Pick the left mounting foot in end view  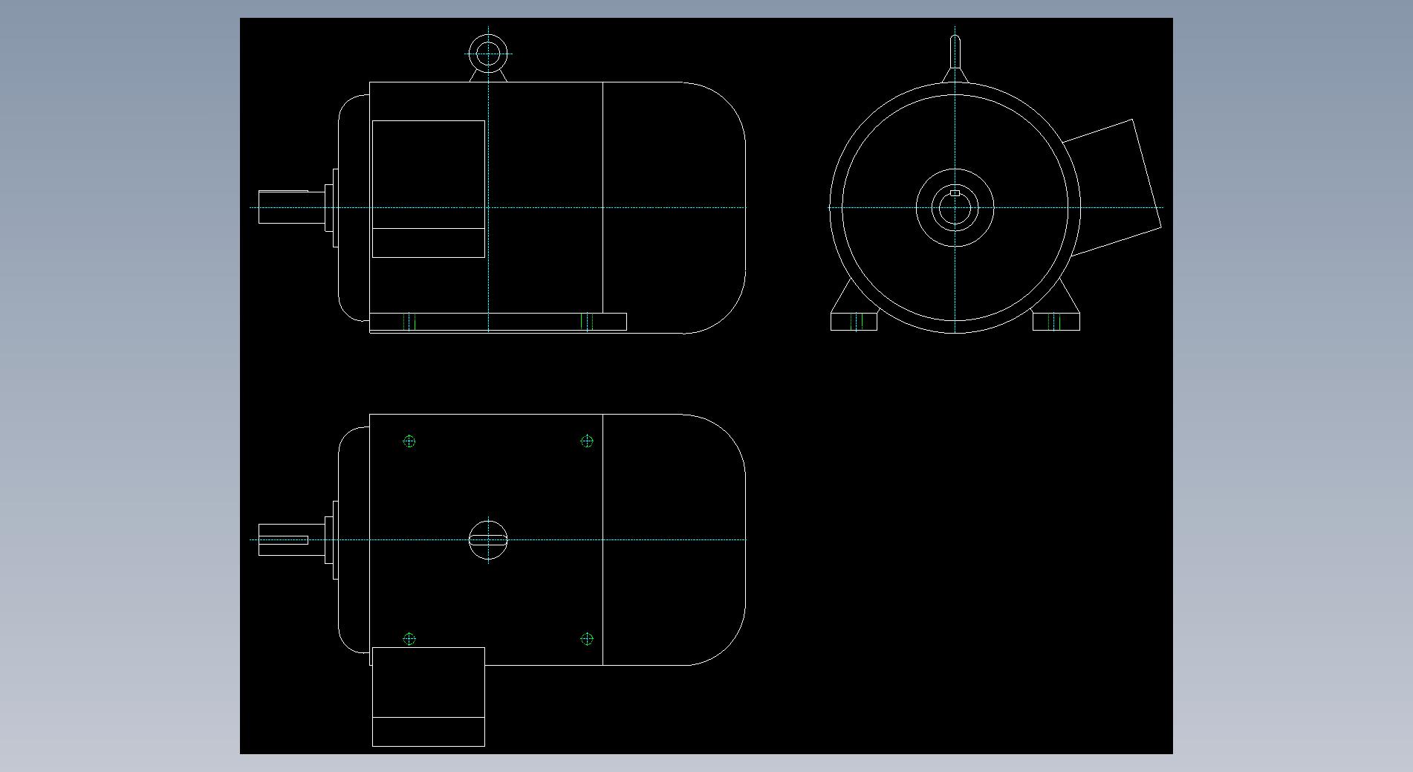[x=854, y=322]
